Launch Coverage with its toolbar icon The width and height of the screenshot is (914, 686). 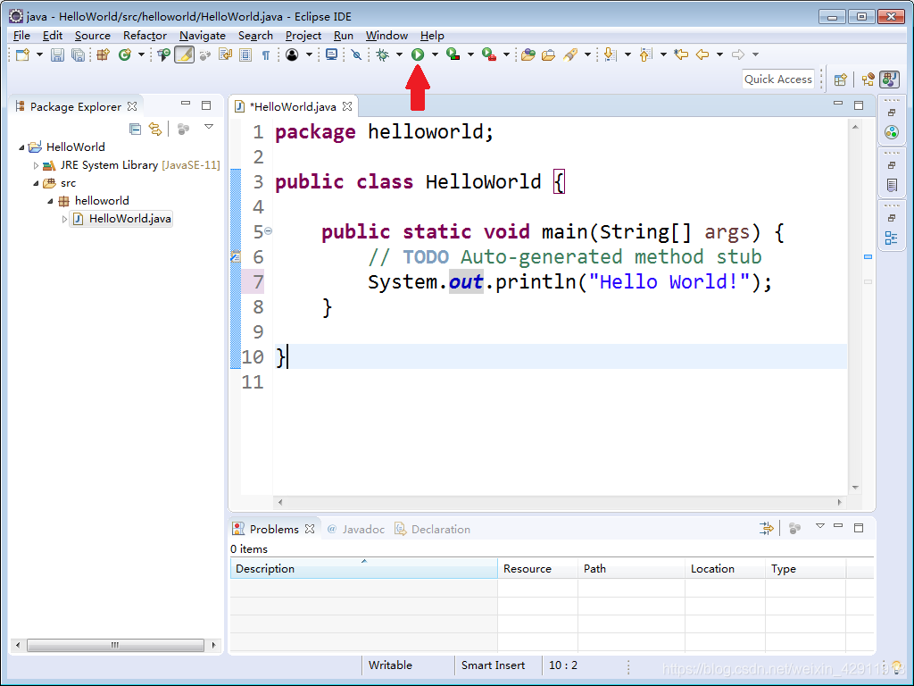tap(453, 54)
